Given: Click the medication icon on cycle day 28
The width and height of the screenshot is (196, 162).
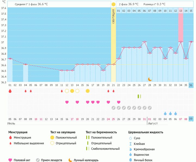Looking at the screenshot, I should coord(150,108).
